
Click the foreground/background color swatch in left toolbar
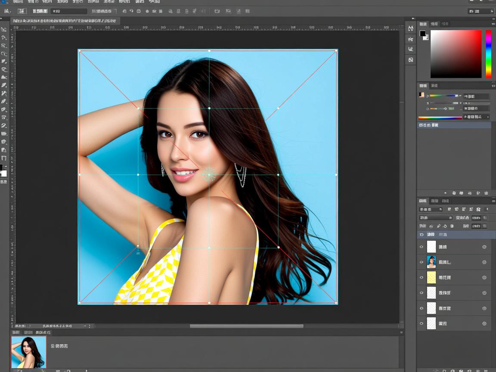pyautogui.click(x=3, y=170)
